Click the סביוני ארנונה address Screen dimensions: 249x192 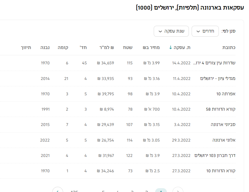coord(223,125)
